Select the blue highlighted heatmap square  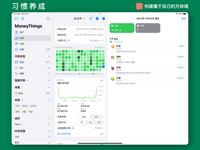pyautogui.click(x=103, y=67)
